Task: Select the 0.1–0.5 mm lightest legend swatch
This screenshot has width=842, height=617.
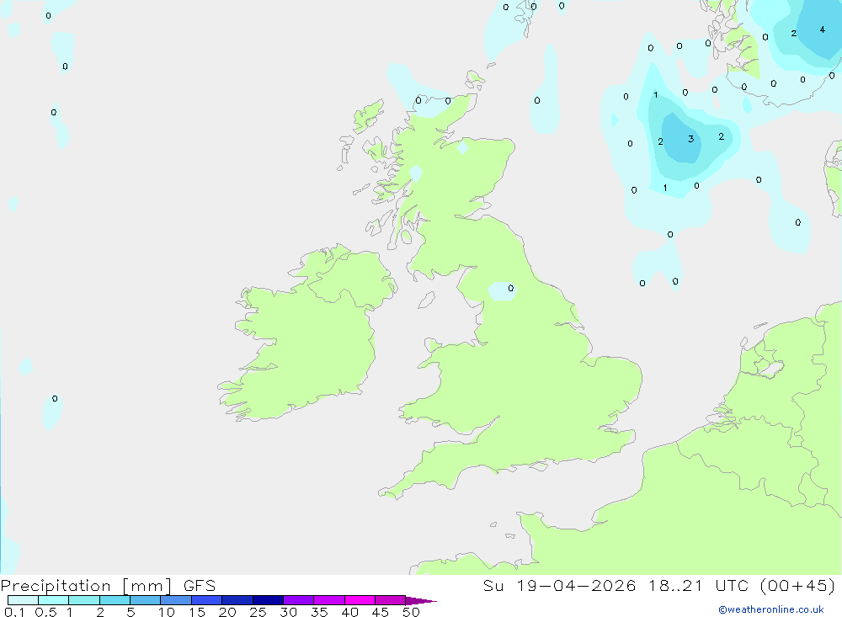Action: click(x=23, y=600)
